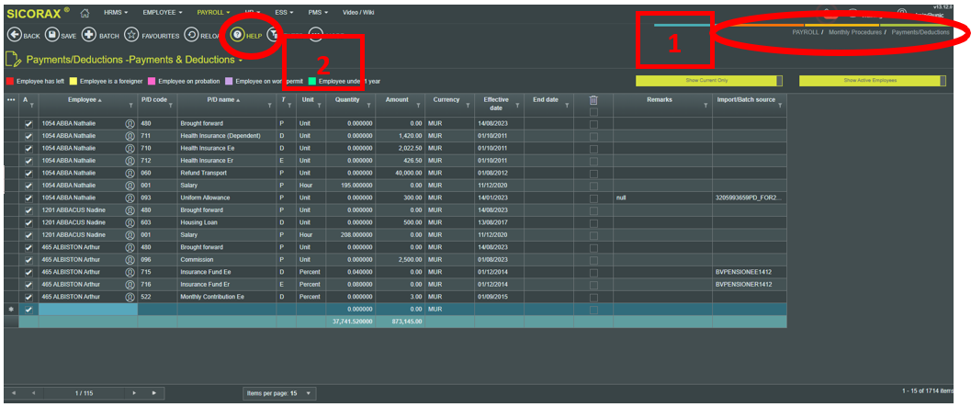Open the P/D name column filter
This screenshot has width=971, height=407.
(x=269, y=105)
